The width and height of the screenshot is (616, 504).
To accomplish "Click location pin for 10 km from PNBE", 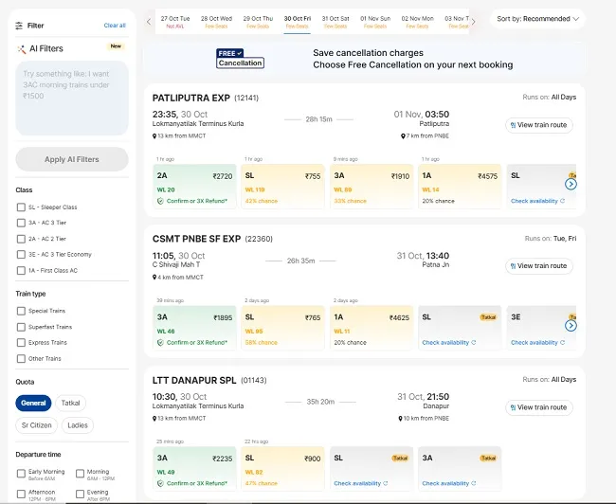I will tap(400, 419).
